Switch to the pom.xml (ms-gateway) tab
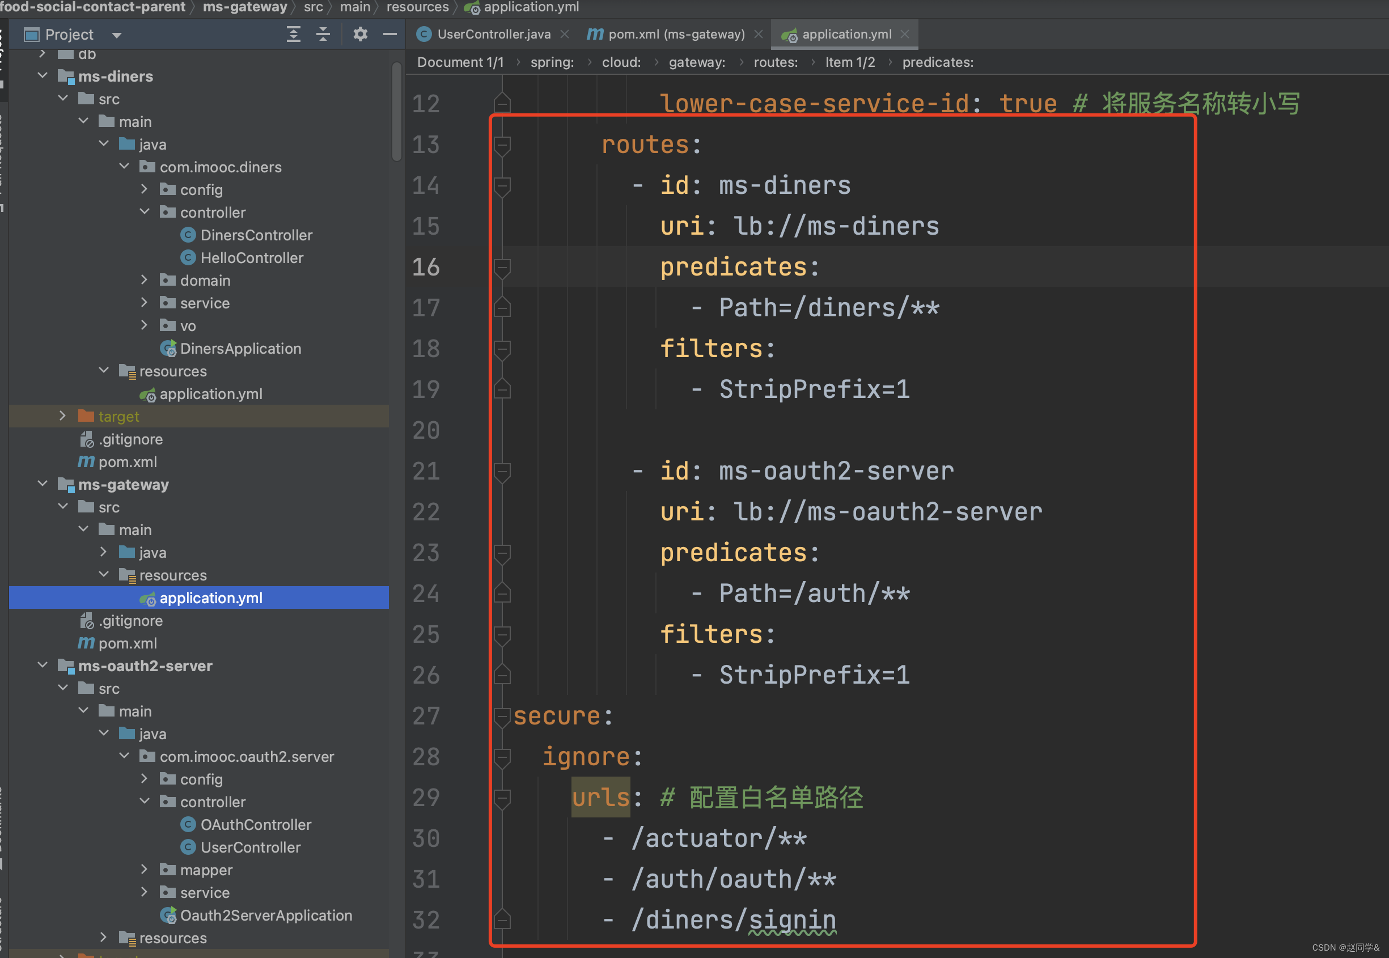 (x=676, y=34)
